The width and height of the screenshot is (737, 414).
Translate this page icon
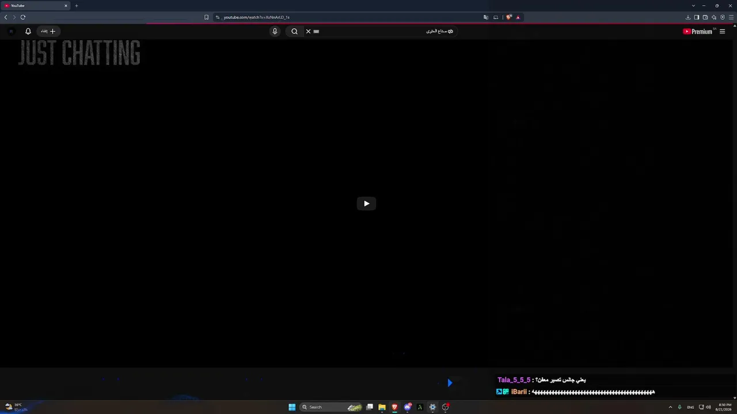(486, 17)
